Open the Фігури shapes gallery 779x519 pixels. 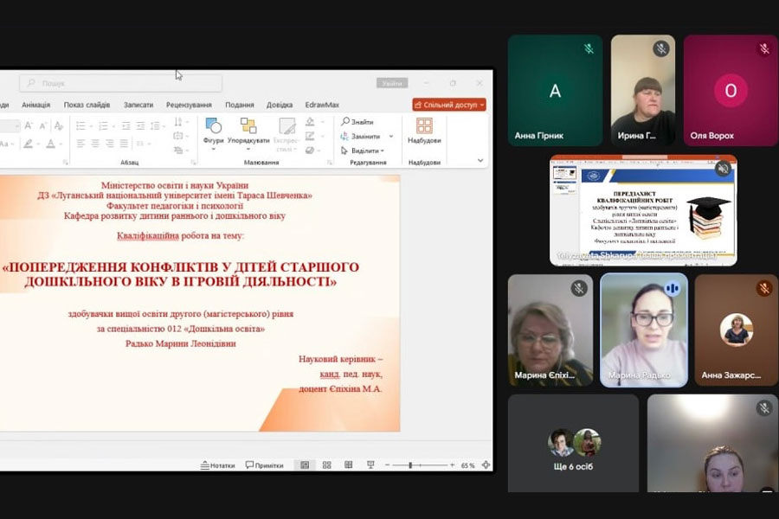[213, 131]
